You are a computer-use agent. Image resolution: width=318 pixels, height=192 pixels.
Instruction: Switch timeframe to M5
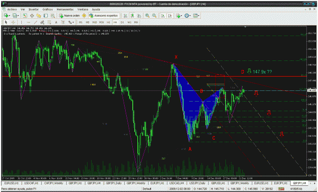[88, 22]
